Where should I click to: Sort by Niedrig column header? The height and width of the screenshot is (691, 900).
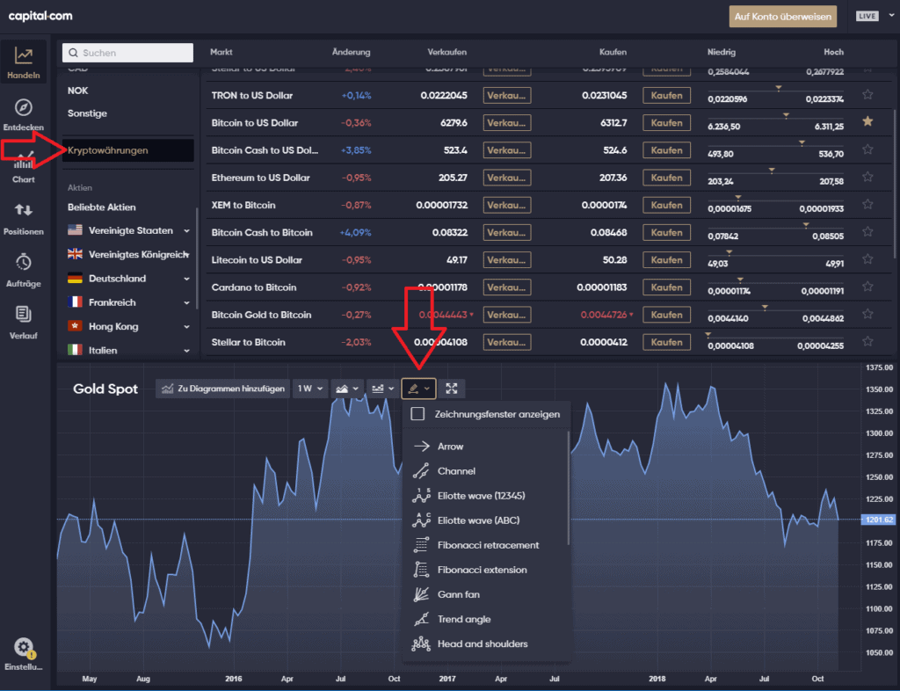click(x=722, y=52)
